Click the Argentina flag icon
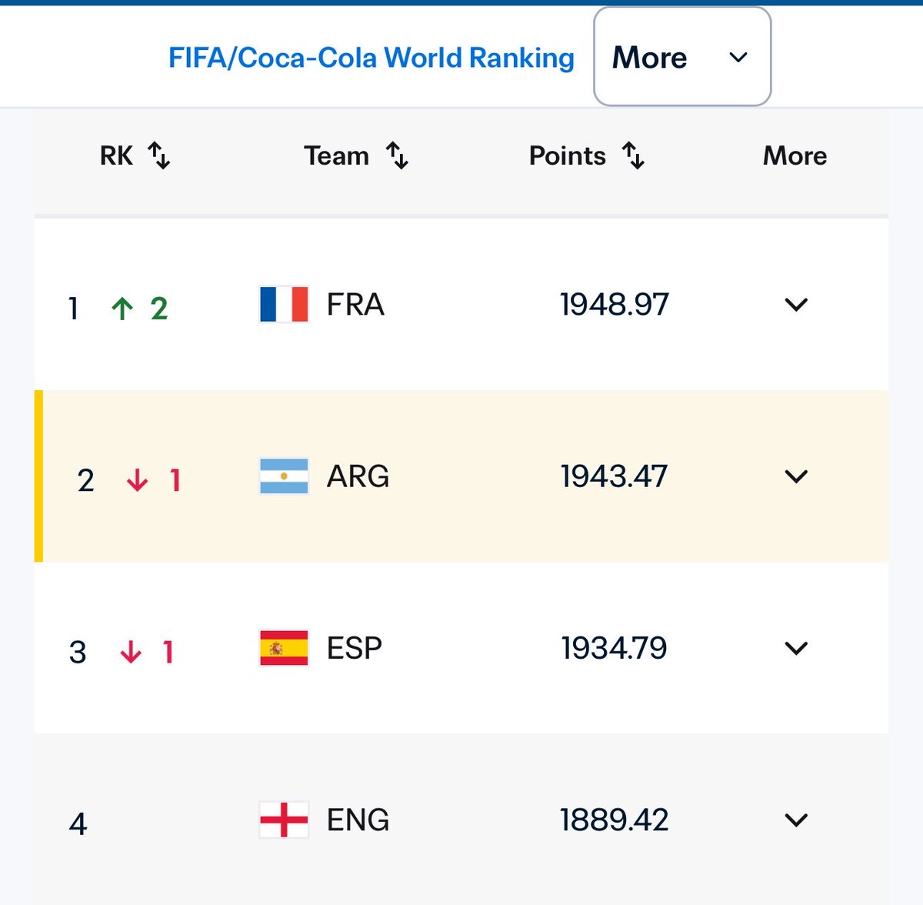Viewport: 923px width, 905px height. coord(284,476)
